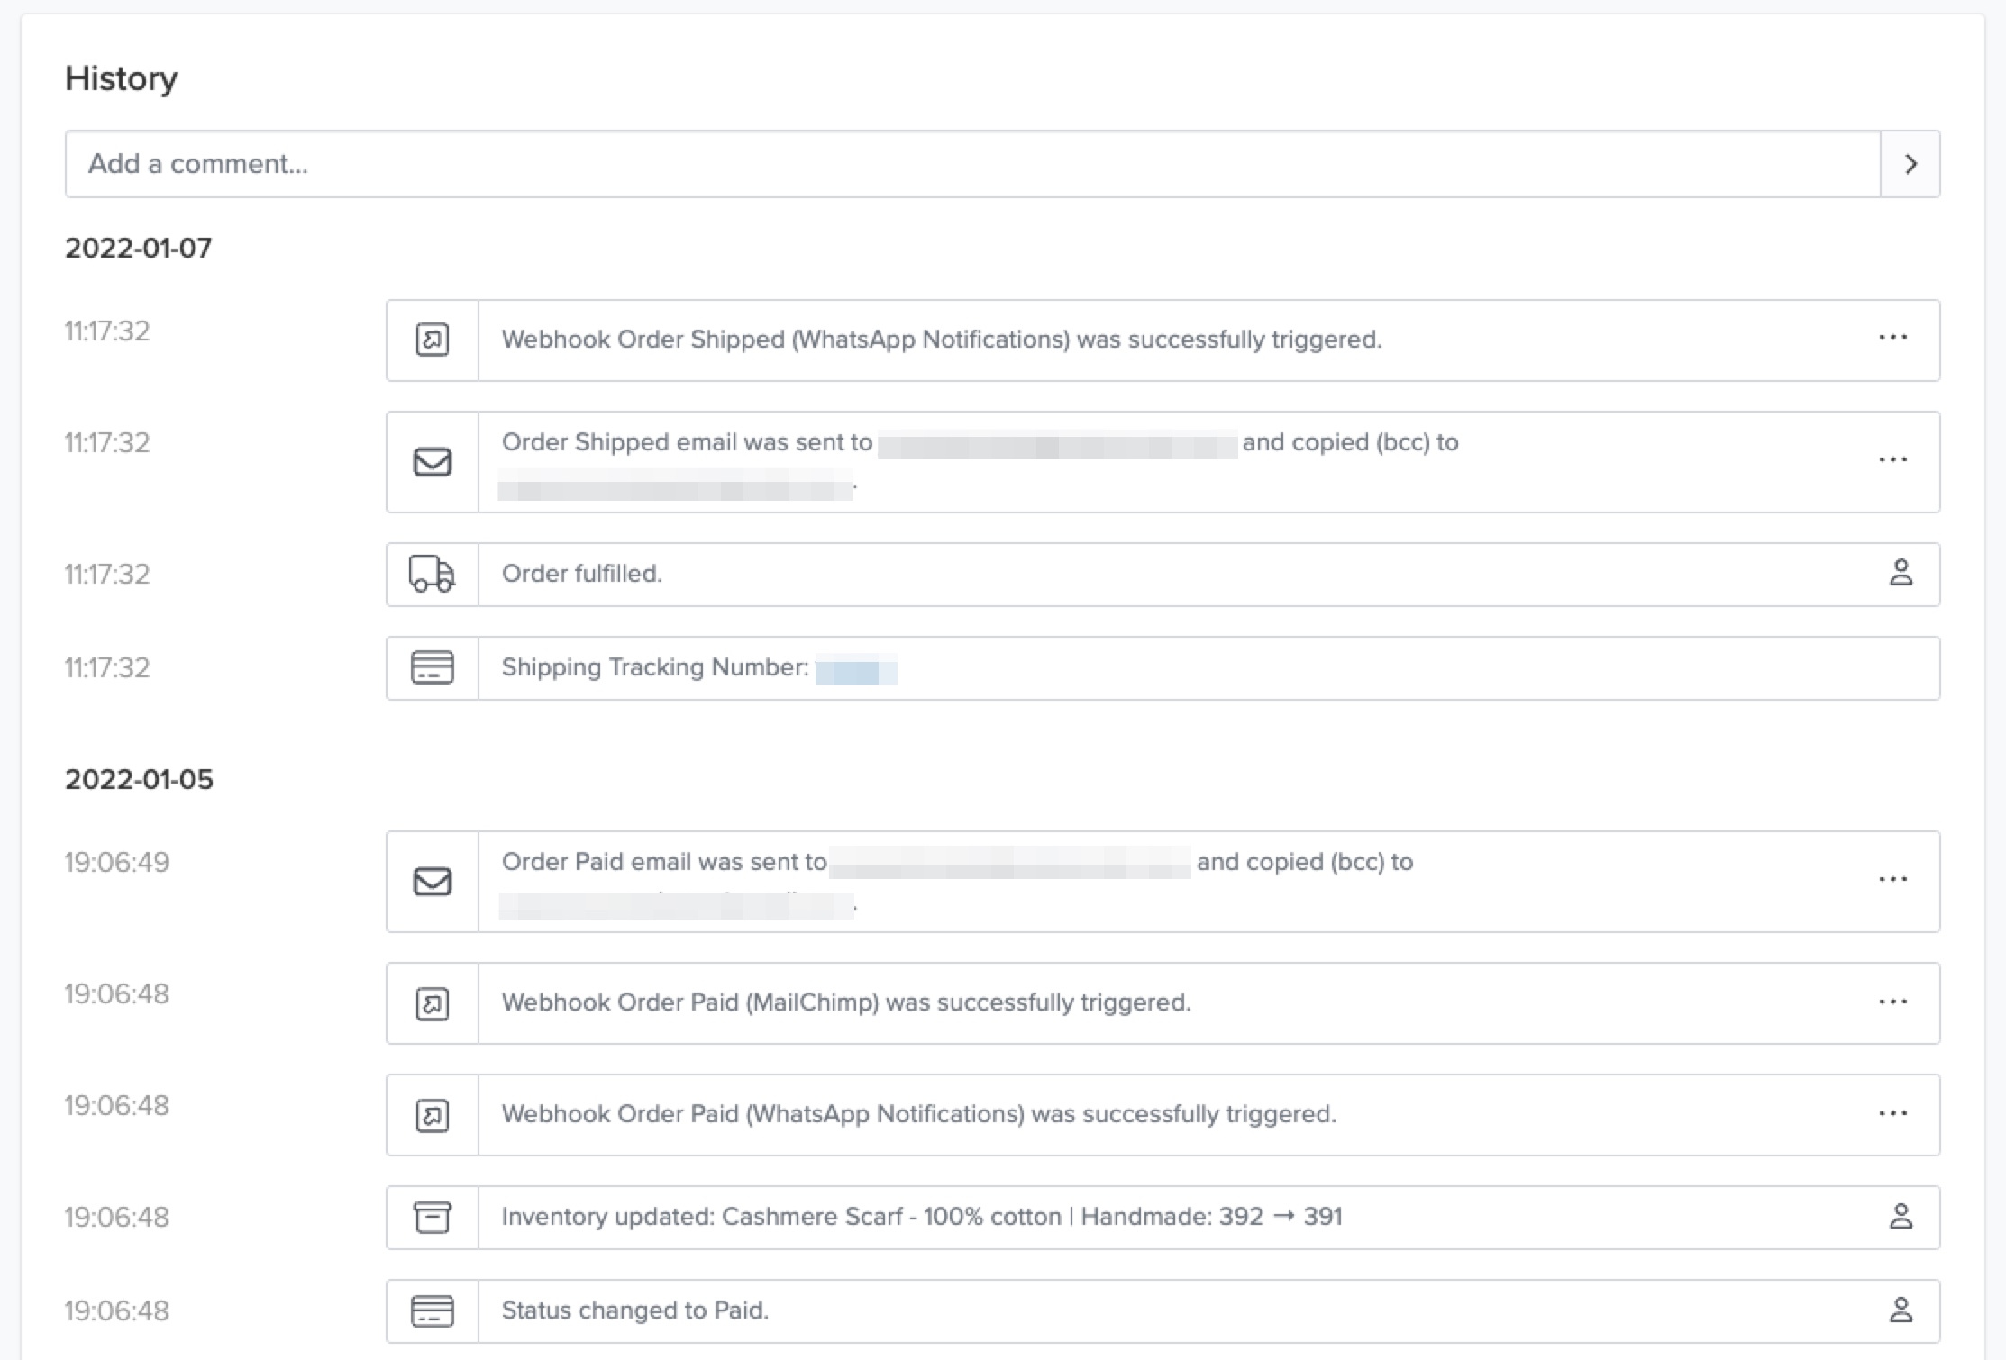The height and width of the screenshot is (1360, 2006).
Task: Click card icon beside Shipping Tracking Number
Action: pos(433,668)
